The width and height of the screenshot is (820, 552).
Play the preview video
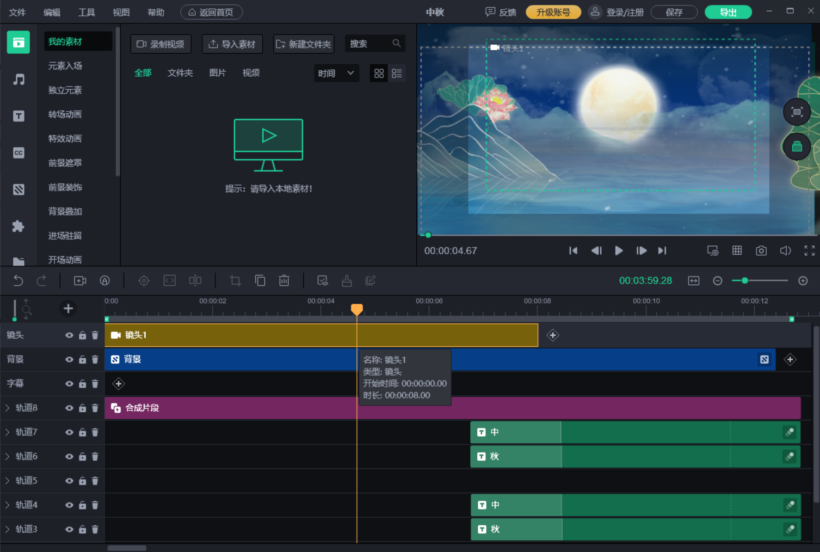pos(619,251)
